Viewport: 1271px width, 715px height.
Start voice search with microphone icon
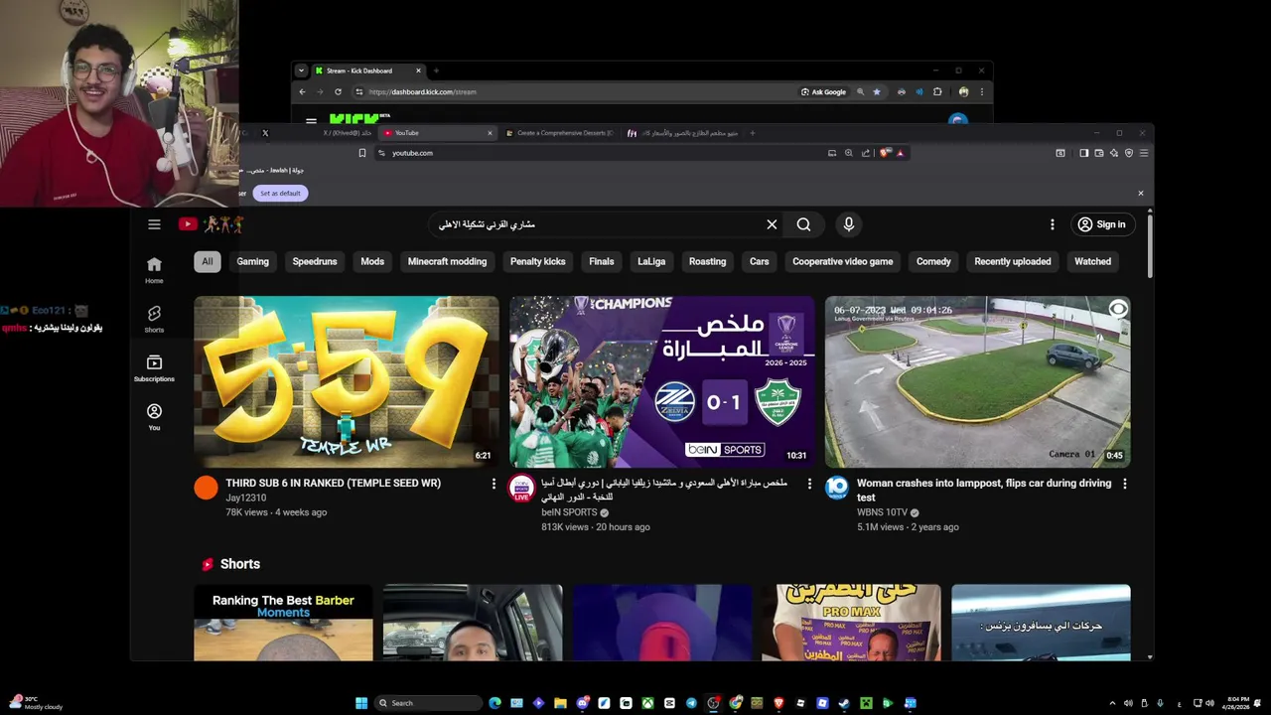[x=848, y=224]
